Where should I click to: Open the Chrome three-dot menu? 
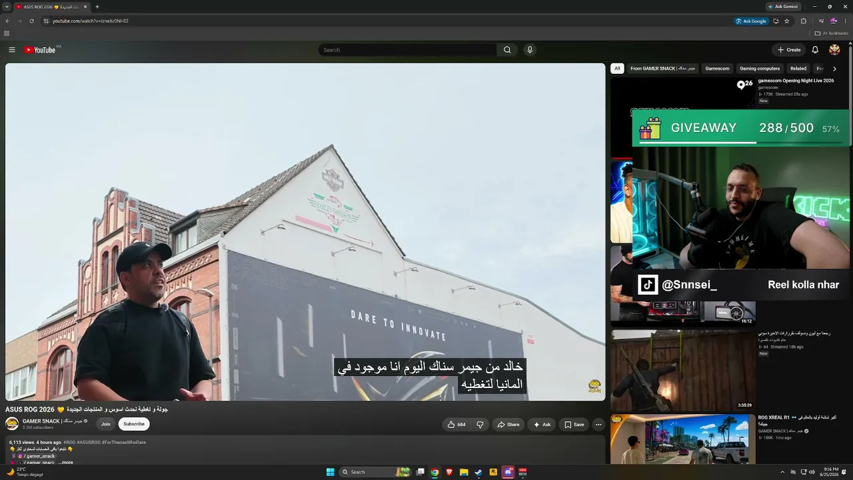click(x=845, y=21)
